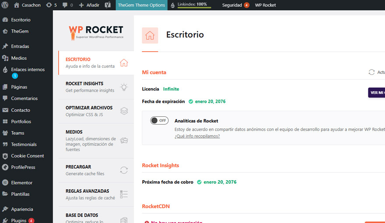Expand the Casachon site menu

tap(27, 5)
